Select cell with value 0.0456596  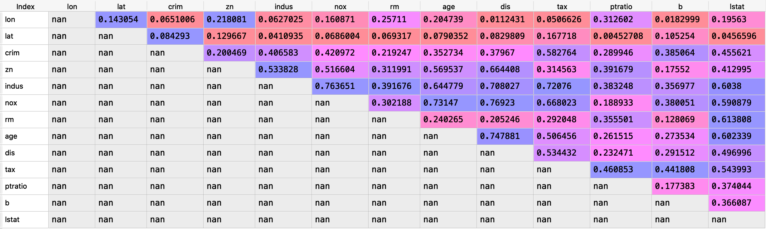tap(737, 36)
